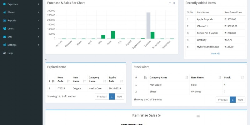Screen dimensions: 250x125
Task: Select page 1 in Stock Alert pagination
Action: point(232,100)
